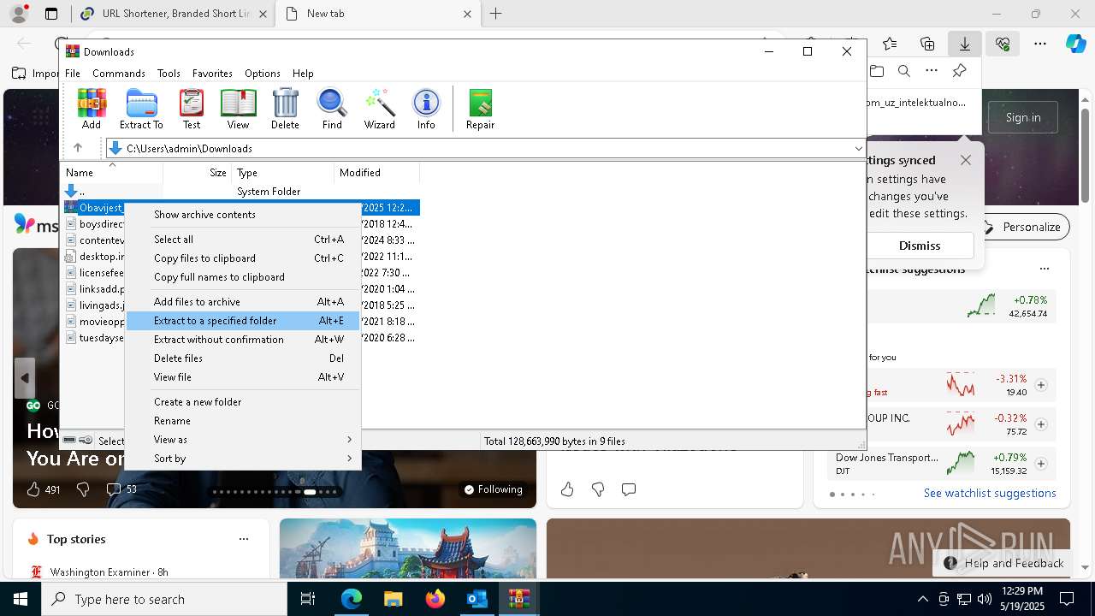Click the Help and Feedback button
The height and width of the screenshot is (616, 1095).
pos(1003,563)
